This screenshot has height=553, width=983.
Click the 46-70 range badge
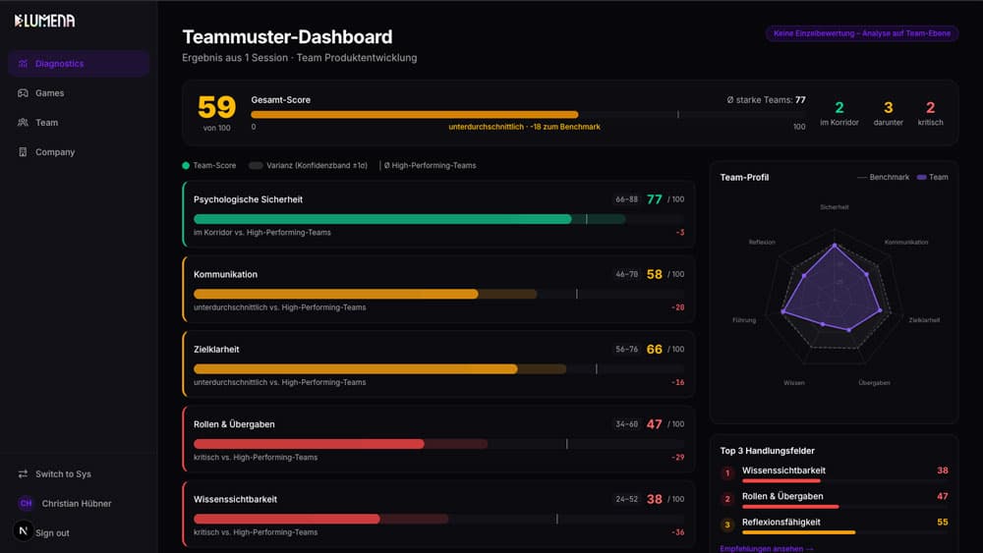pos(626,274)
